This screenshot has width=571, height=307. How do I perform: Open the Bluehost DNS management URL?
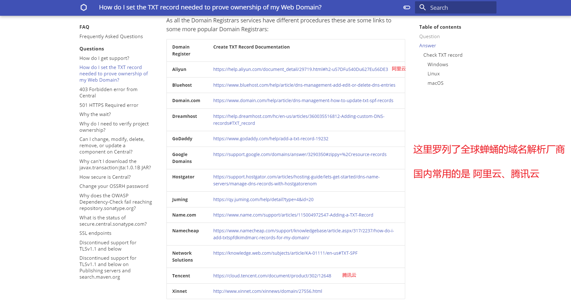pyautogui.click(x=304, y=85)
